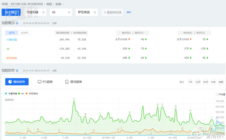Click orange 炉石传说 marker G
Image resolution: width=226 pixels, height=140 pixels.
coord(182,128)
